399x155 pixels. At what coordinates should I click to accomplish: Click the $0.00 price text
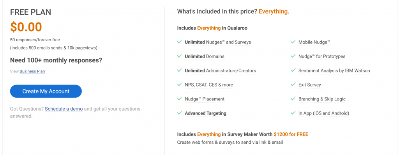(x=26, y=27)
